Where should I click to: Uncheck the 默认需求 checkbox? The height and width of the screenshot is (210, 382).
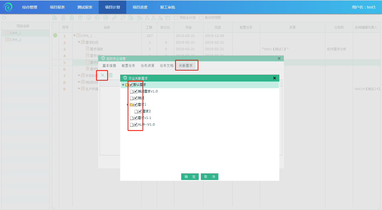tap(131, 85)
